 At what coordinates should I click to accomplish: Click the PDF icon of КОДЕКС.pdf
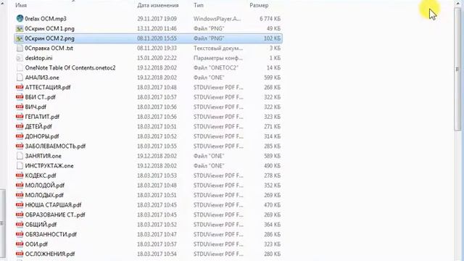(x=20, y=175)
